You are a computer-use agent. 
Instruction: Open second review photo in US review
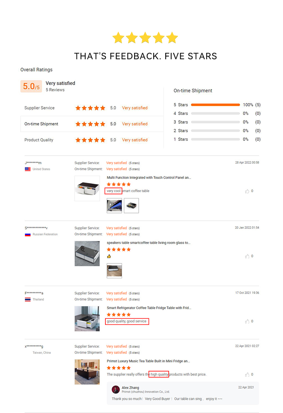click(131, 206)
